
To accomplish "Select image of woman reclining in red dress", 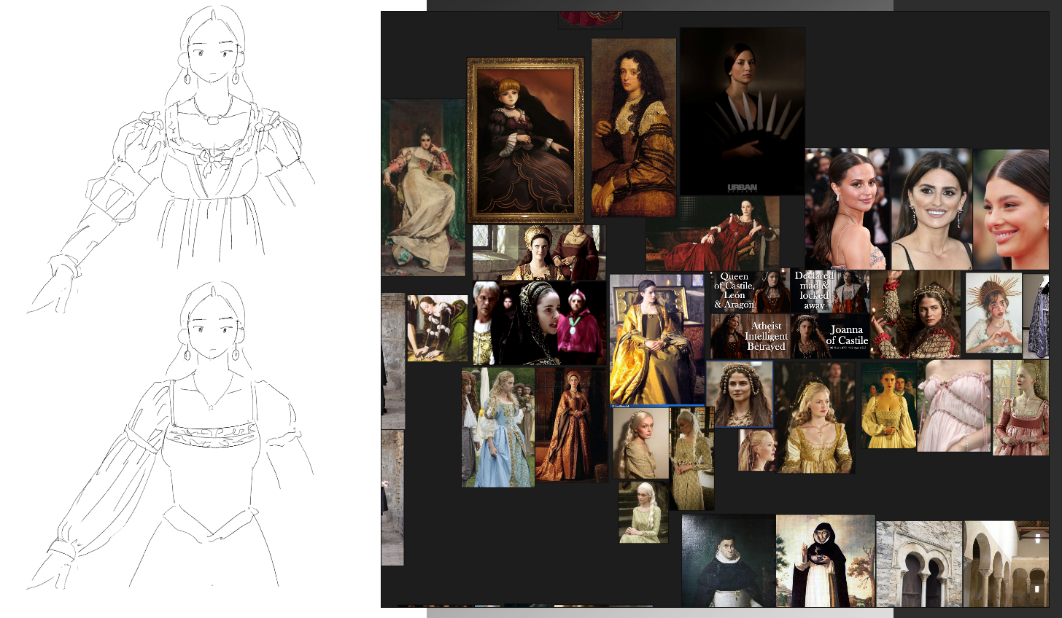I will click(713, 233).
